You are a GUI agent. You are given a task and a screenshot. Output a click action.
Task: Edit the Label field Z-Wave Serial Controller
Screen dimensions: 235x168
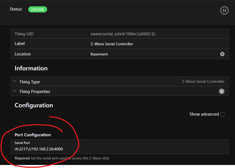(x=112, y=44)
